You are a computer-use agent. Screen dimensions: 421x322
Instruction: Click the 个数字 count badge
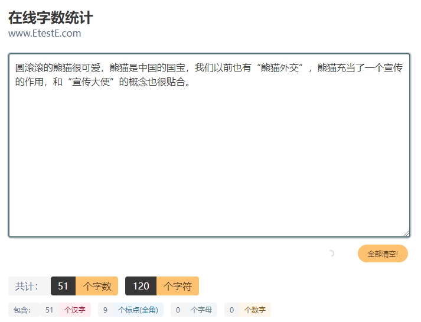(x=255, y=310)
